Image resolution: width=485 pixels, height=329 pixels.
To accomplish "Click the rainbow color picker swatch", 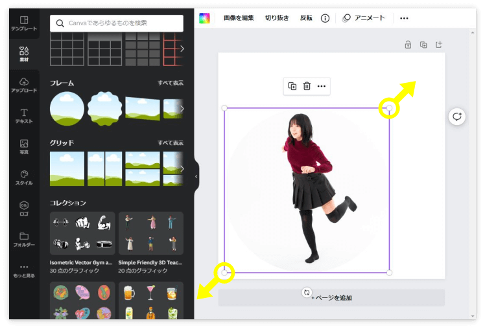I will click(204, 18).
